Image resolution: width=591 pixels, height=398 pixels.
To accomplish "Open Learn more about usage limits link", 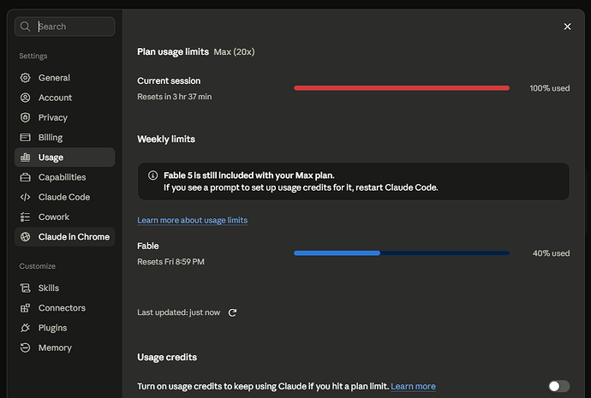I will (192, 220).
